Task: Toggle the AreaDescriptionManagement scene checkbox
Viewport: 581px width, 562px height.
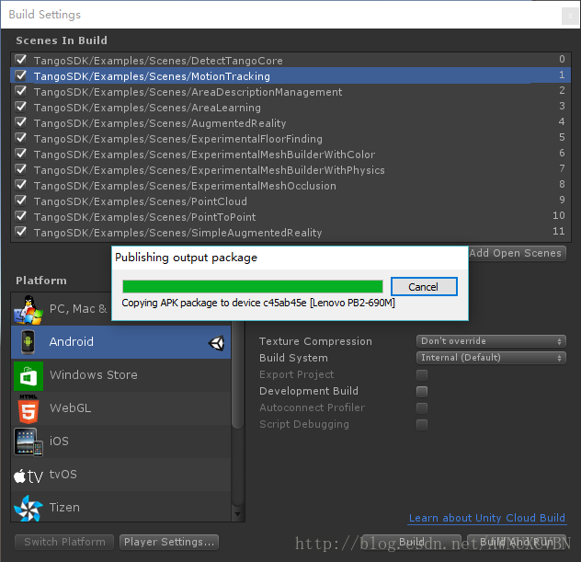Action: [x=21, y=91]
